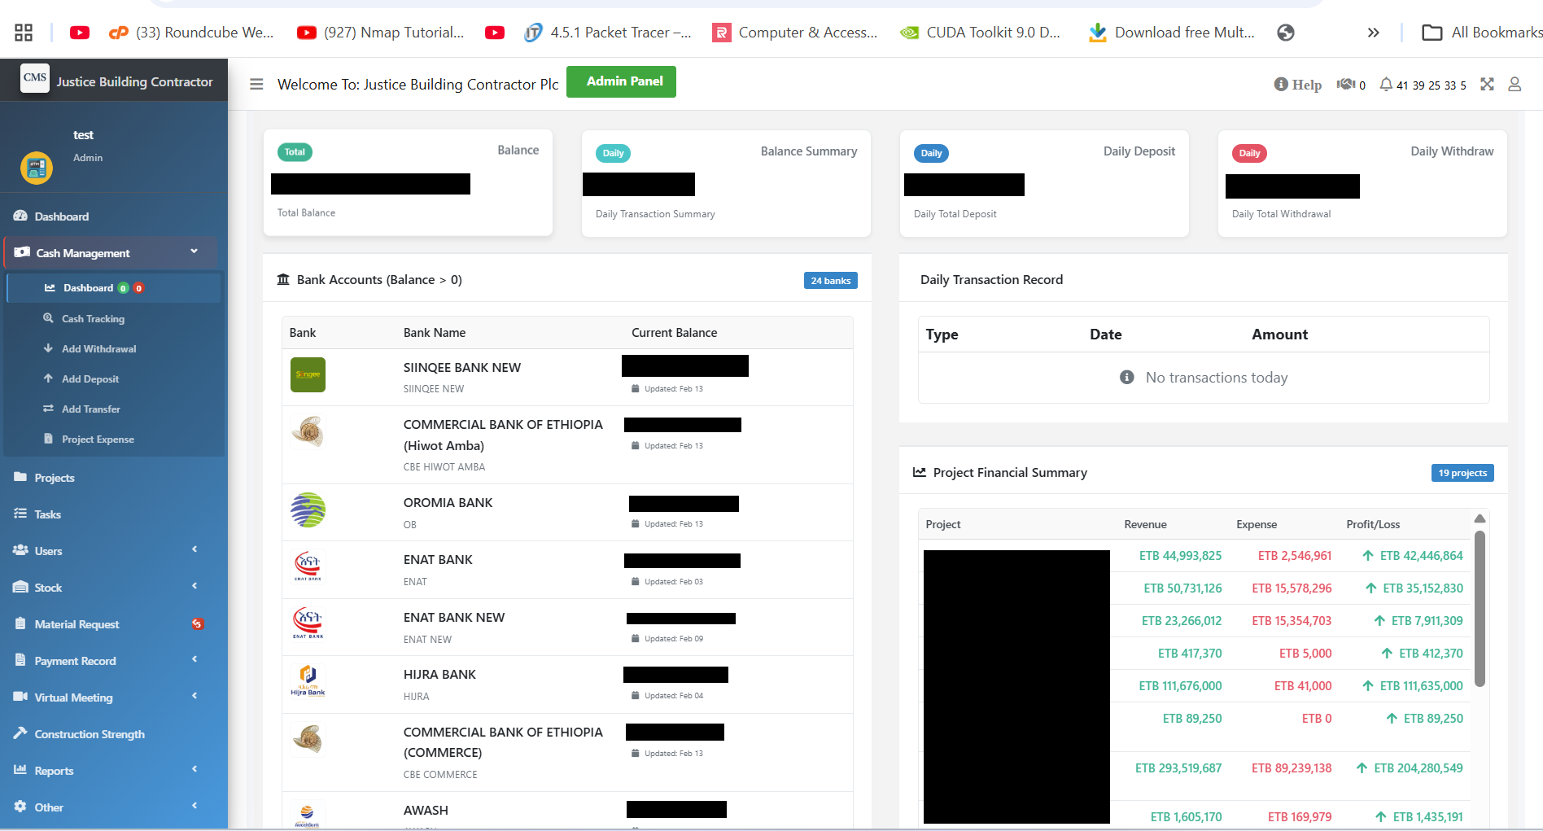
Task: Expand the Stock submenu
Action: [x=48, y=587]
